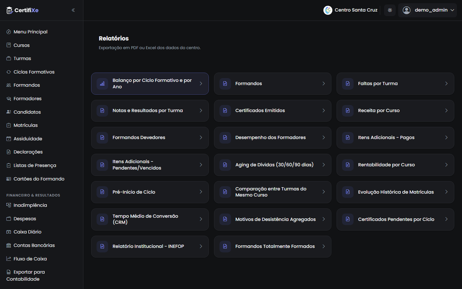
Task: Click the document icon on Certificados Emitidos card
Action: (225, 111)
